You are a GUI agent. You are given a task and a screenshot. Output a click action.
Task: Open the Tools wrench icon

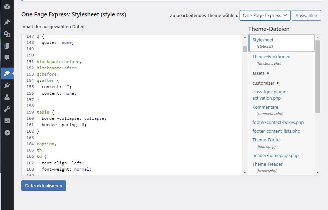tap(7, 109)
